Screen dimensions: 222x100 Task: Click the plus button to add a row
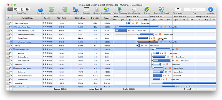tap(8, 89)
